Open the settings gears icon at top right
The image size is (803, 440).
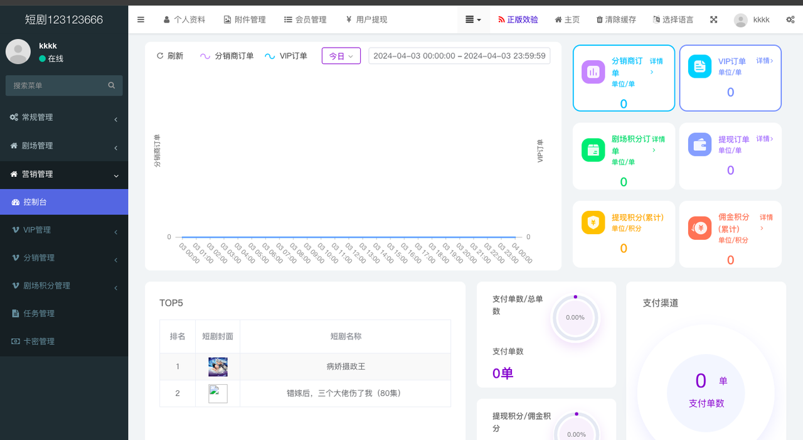(790, 19)
